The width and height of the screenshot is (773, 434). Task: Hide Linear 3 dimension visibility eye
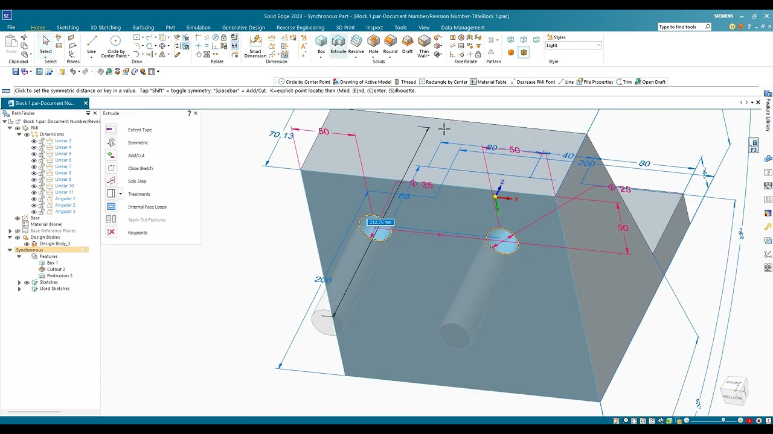coord(34,141)
